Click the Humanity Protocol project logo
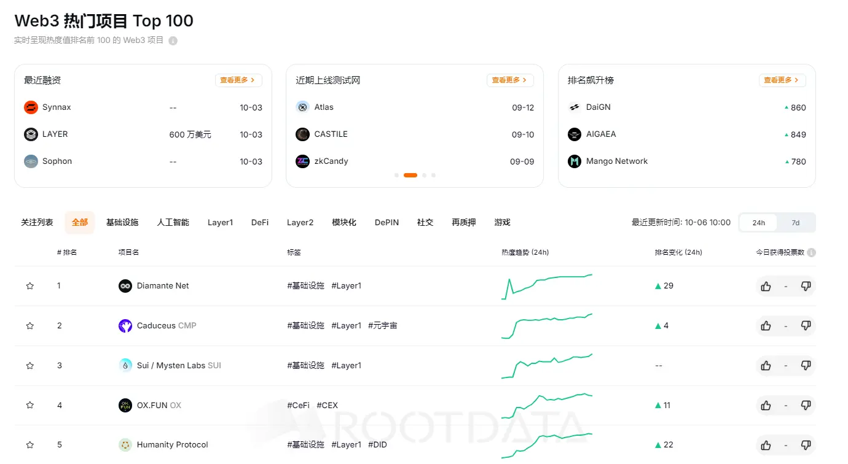 point(125,444)
